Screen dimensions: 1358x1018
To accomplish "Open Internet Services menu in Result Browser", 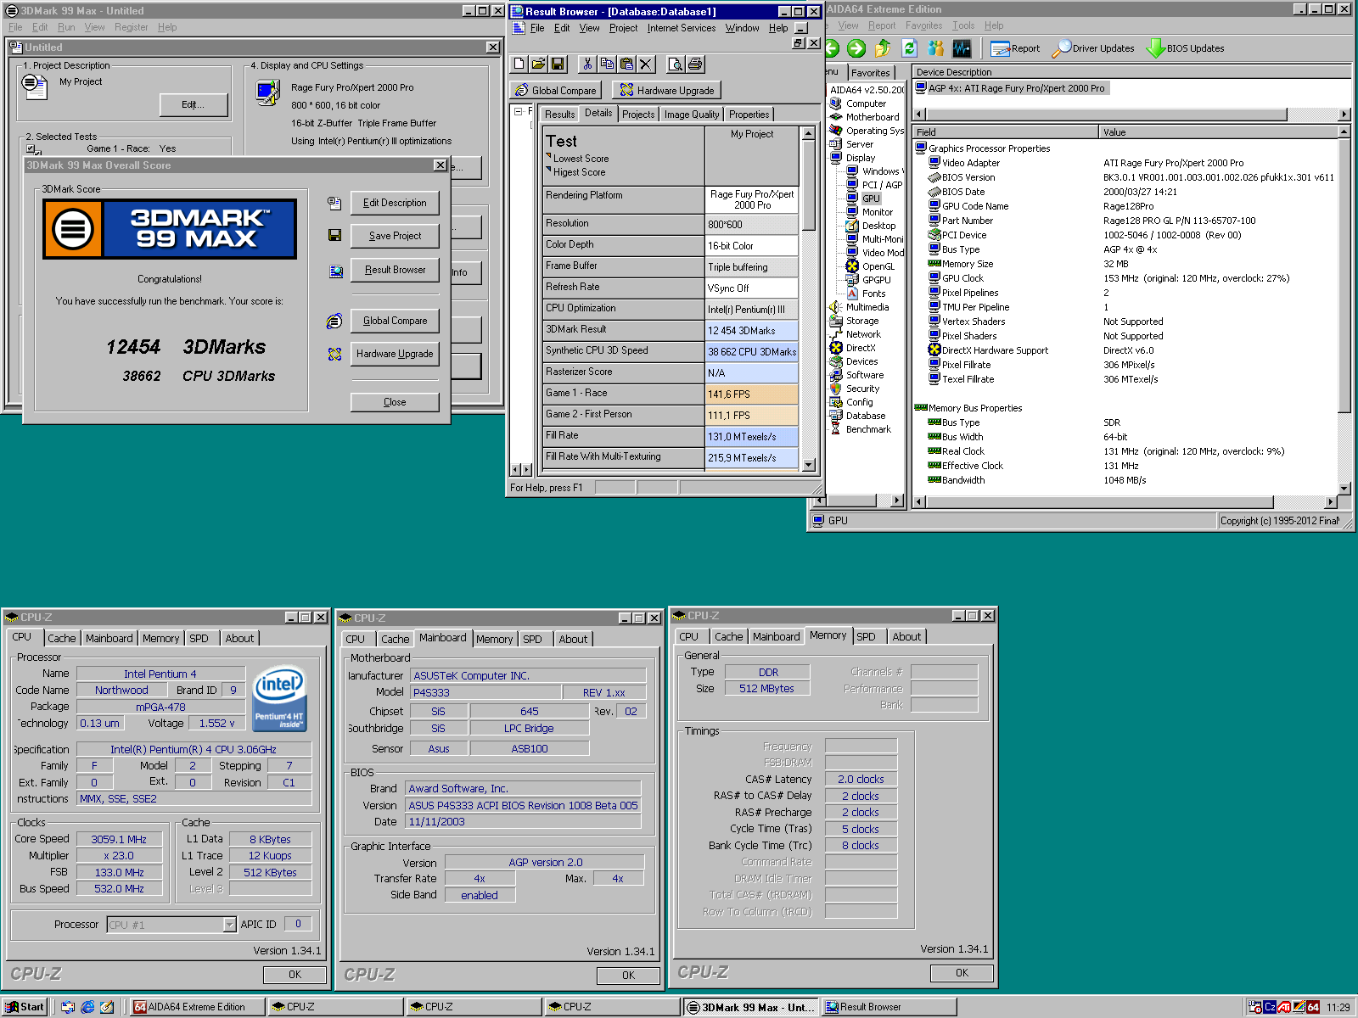I will click(682, 28).
